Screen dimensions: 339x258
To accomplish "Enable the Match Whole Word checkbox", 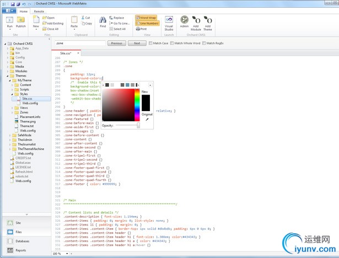I will (172, 43).
